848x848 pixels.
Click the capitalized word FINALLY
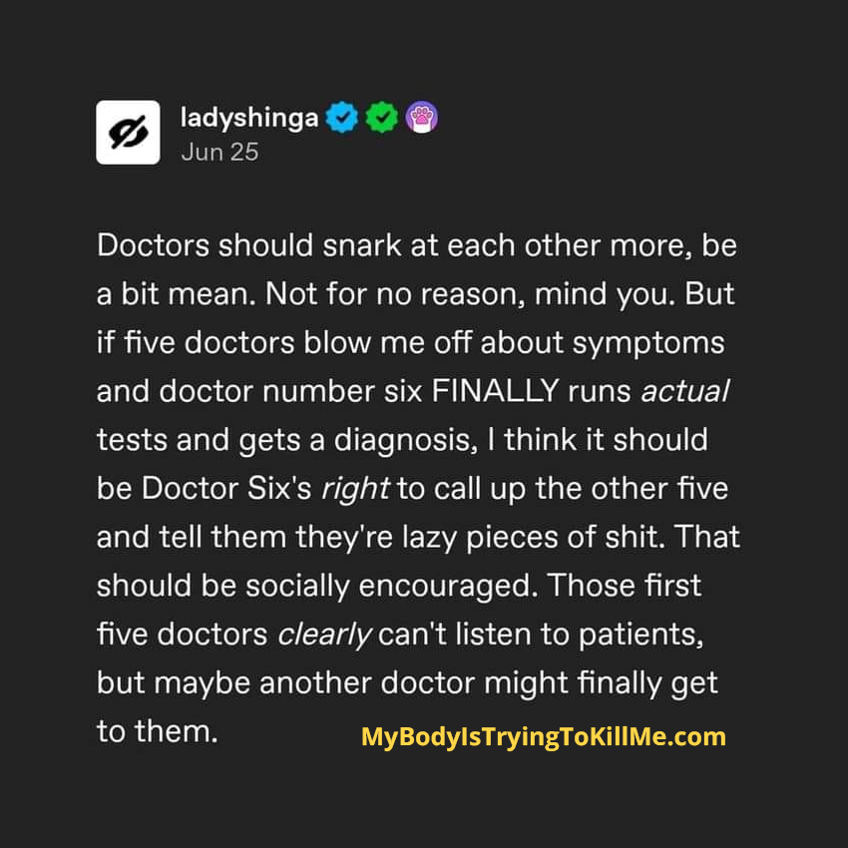[x=495, y=390]
